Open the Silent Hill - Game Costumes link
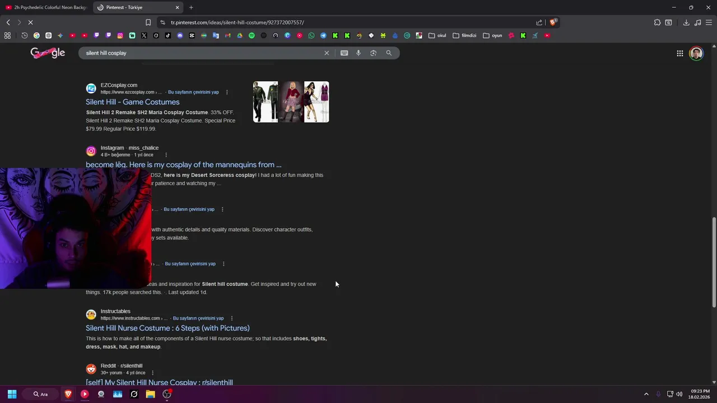This screenshot has width=717, height=403. pyautogui.click(x=133, y=102)
